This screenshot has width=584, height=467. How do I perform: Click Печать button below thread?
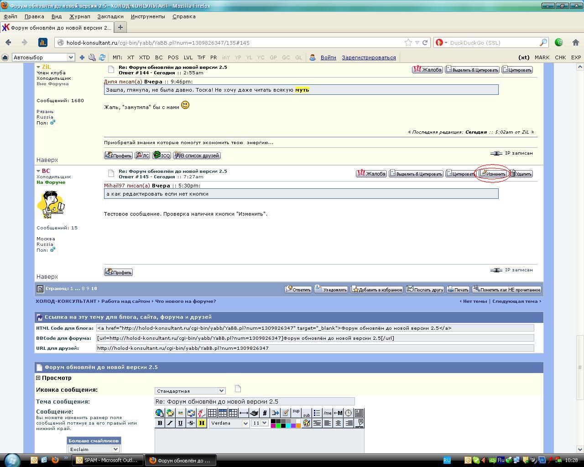(x=458, y=290)
